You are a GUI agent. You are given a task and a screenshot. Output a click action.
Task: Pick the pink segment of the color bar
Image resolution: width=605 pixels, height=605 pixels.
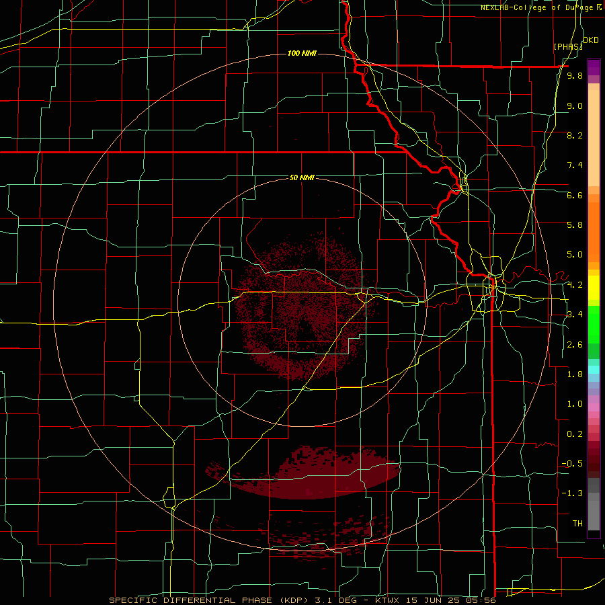(594, 407)
